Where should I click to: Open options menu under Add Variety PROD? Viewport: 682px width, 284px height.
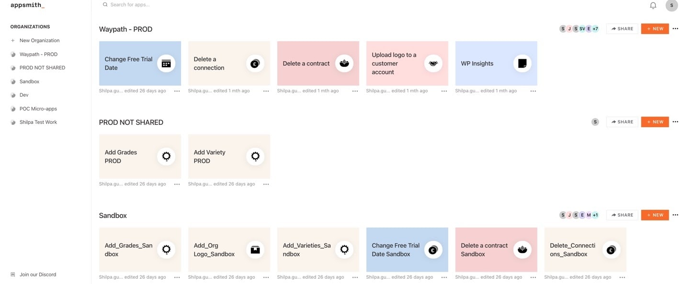coord(266,184)
